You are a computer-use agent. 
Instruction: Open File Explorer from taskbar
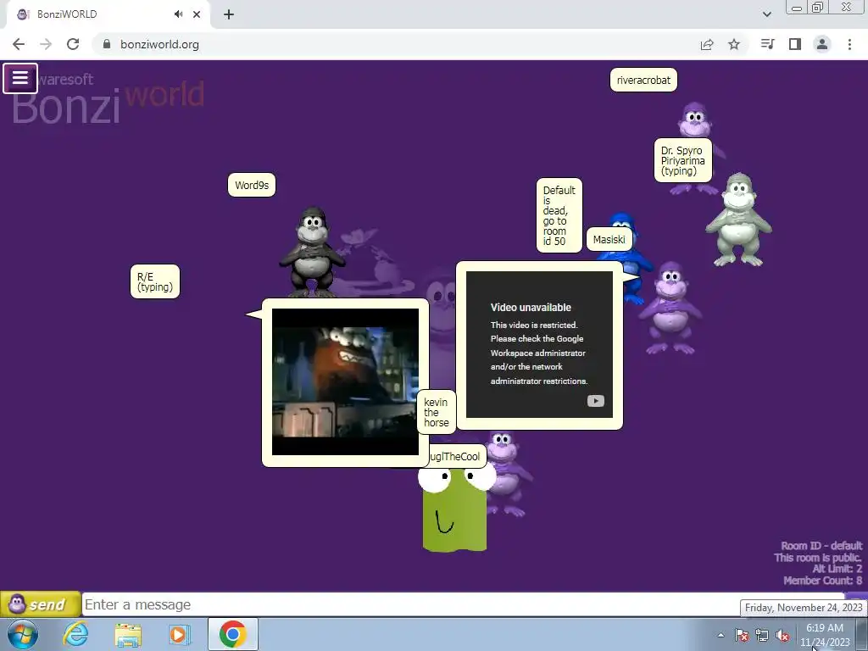[128, 634]
